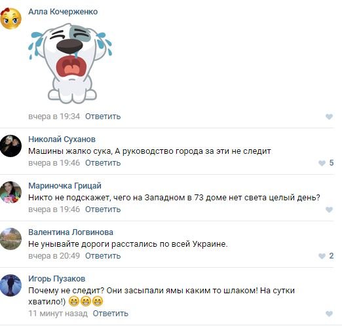Image resolution: width=342 pixels, height=326 pixels.
Task: Click Ответить under Николай Суханов's comment
Action: [103, 163]
